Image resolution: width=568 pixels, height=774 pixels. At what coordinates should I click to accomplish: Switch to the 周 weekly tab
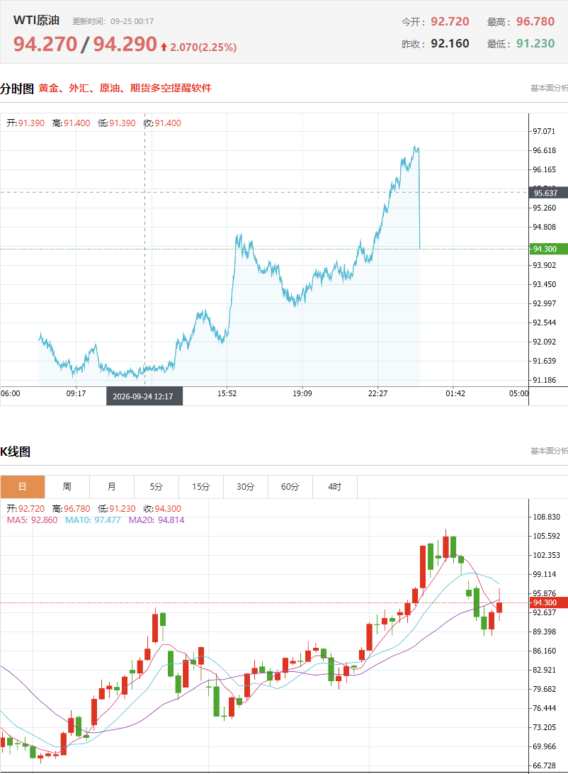coord(67,487)
